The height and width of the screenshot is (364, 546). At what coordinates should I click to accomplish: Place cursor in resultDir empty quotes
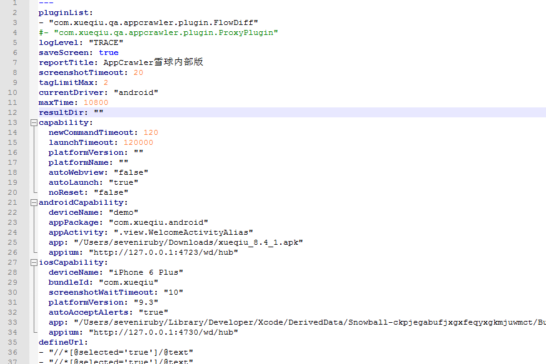[99, 112]
